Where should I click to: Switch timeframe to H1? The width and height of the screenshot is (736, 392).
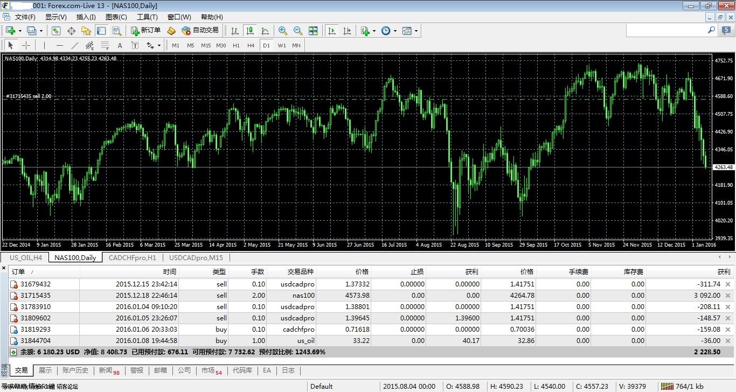click(x=236, y=45)
